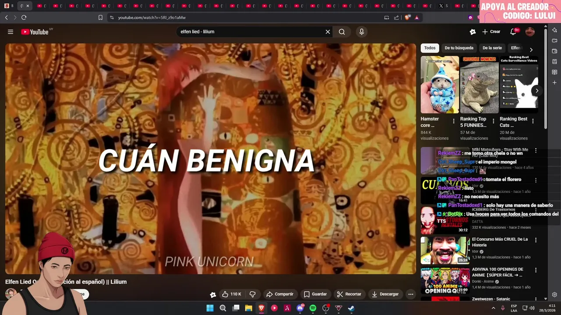Open the YouTube hamburger guide menu
The height and width of the screenshot is (315, 561).
pos(11,31)
